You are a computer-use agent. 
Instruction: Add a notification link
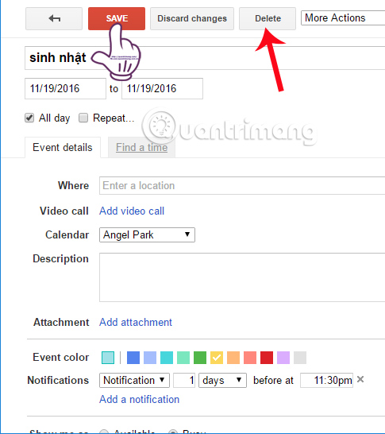tap(139, 399)
